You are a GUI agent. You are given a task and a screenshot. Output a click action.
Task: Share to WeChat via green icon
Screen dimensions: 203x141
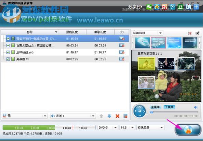[149, 7]
